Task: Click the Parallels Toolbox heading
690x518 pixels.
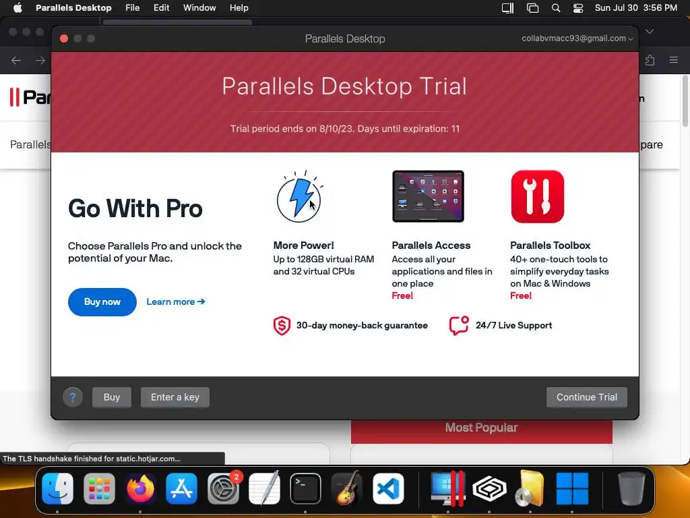Action: 550,246
